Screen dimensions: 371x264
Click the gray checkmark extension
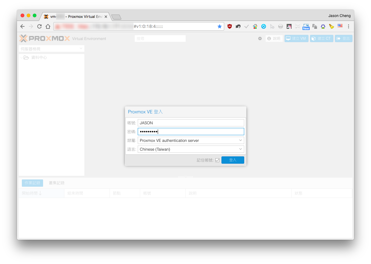click(247, 26)
